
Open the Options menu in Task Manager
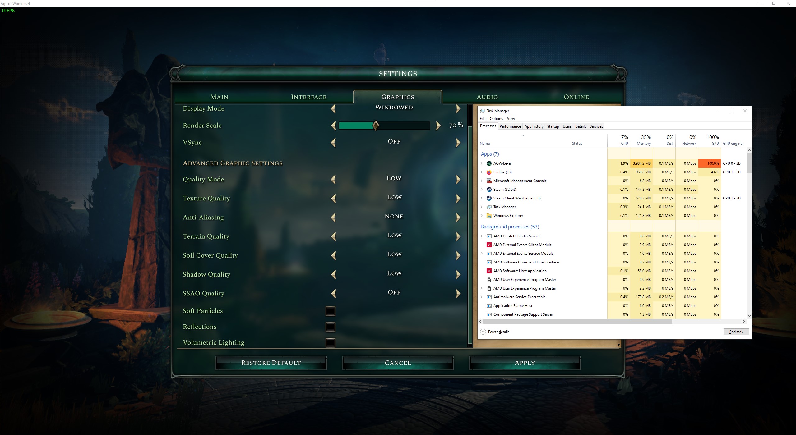pyautogui.click(x=496, y=119)
